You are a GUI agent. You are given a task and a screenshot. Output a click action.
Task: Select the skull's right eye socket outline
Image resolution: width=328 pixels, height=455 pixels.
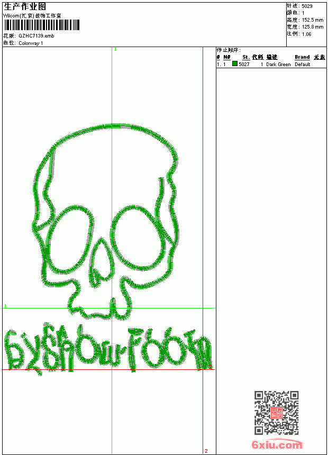pyautogui.click(x=136, y=238)
